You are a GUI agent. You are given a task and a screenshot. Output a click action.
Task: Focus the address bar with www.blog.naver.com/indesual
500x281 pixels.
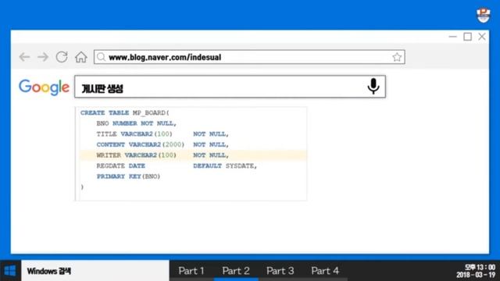click(249, 57)
